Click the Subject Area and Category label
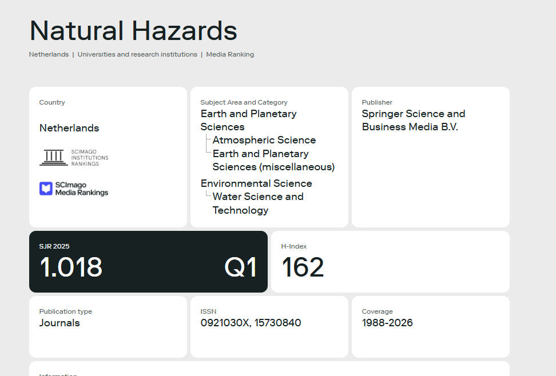The height and width of the screenshot is (376, 556). click(244, 102)
